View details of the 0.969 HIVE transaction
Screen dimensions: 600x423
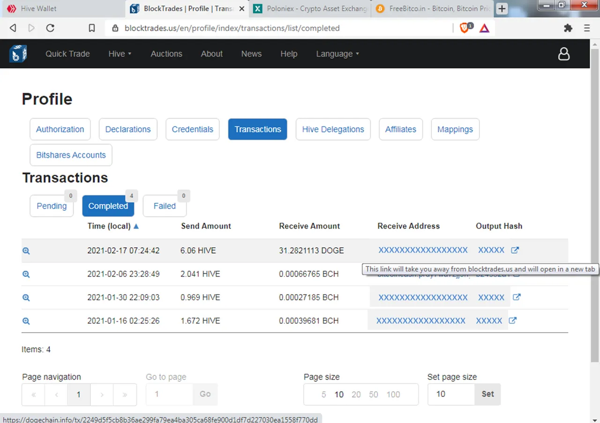pyautogui.click(x=26, y=298)
